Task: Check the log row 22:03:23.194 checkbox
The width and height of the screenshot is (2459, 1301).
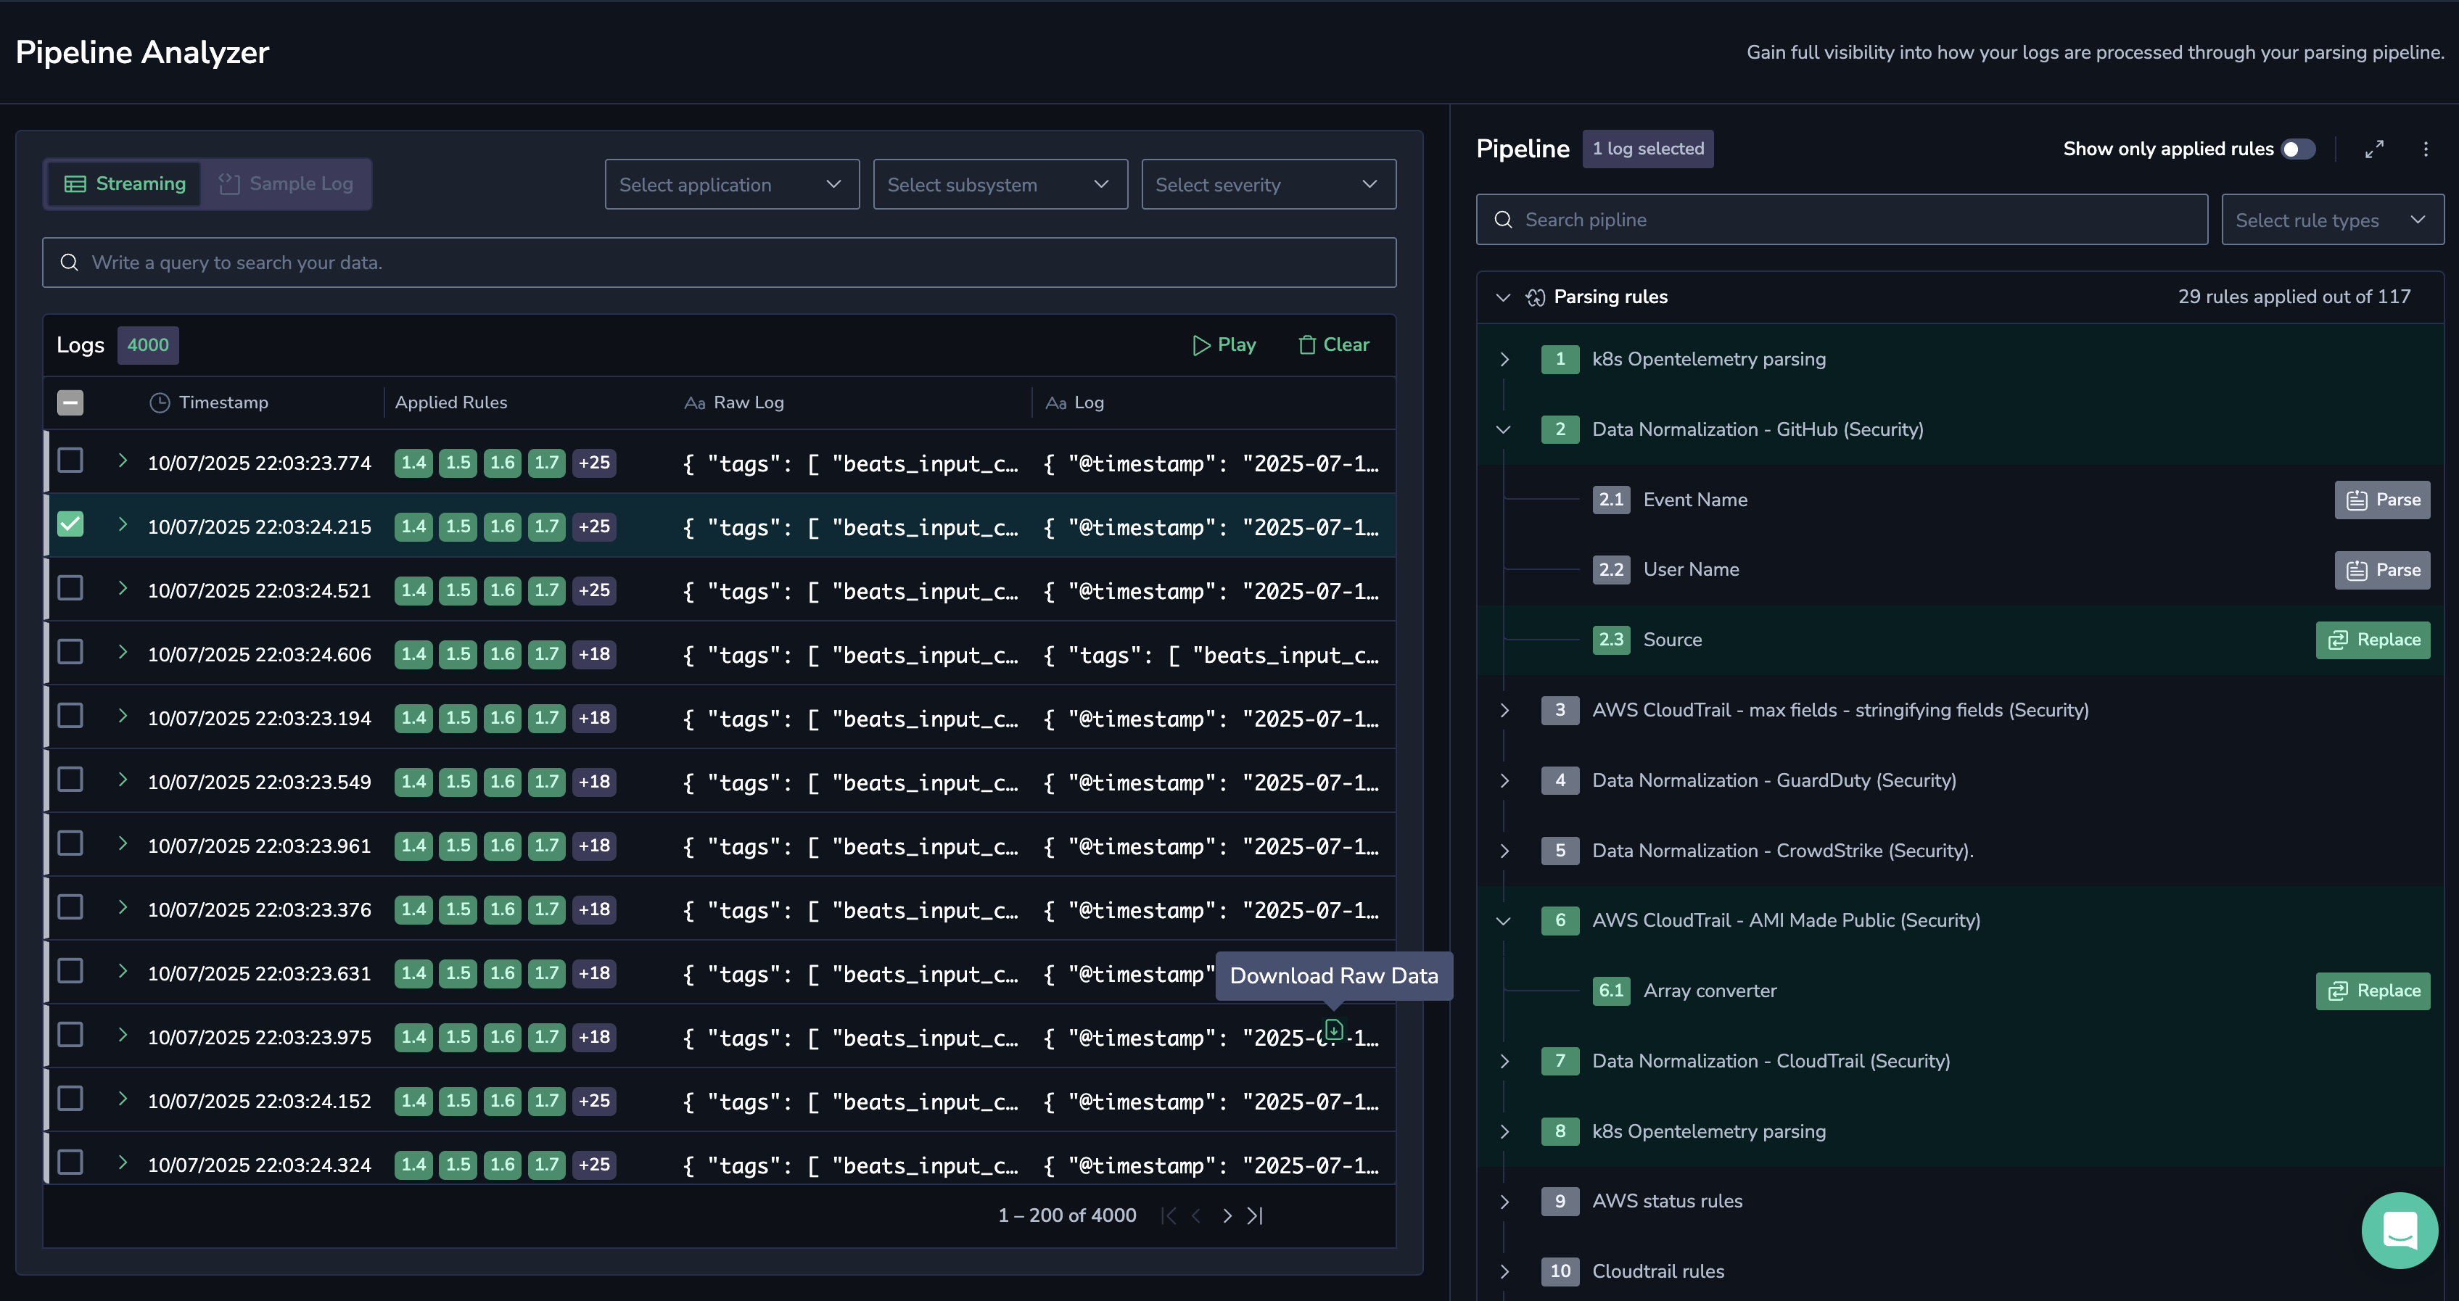Action: [70, 716]
